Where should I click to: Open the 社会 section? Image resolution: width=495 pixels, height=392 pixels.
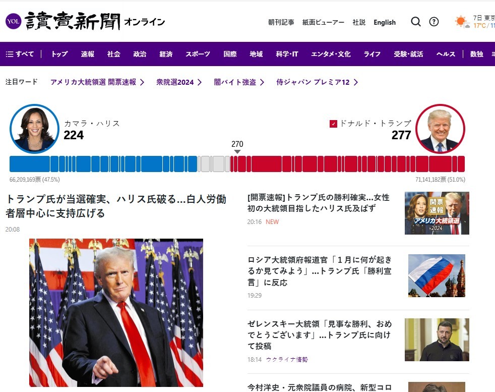tap(113, 54)
